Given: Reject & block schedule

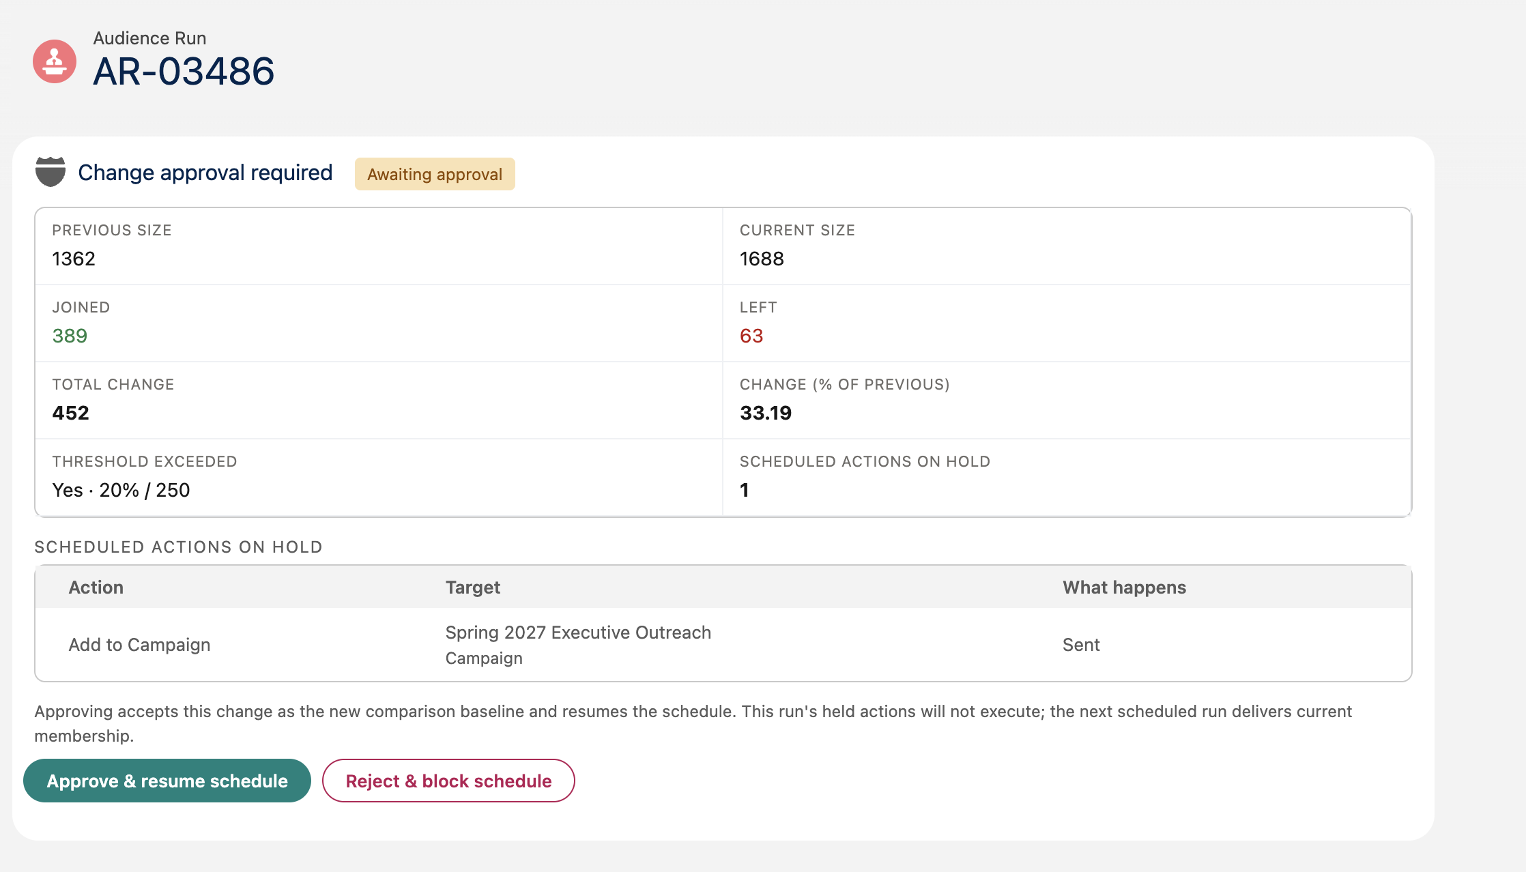Looking at the screenshot, I should (448, 781).
